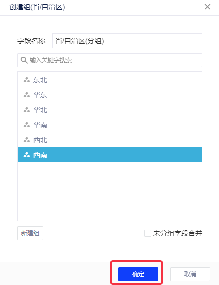219x285 pixels.
Task: Confirm with the blue 确定 button
Action: click(x=138, y=274)
